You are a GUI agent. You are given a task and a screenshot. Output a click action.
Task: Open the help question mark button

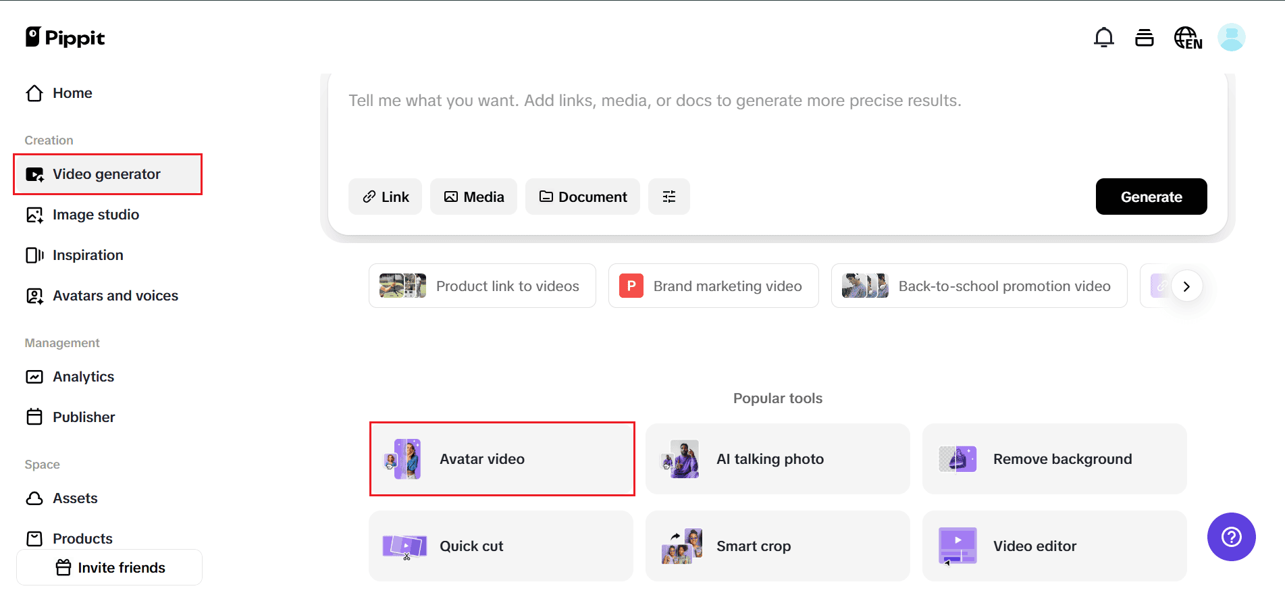point(1231,537)
